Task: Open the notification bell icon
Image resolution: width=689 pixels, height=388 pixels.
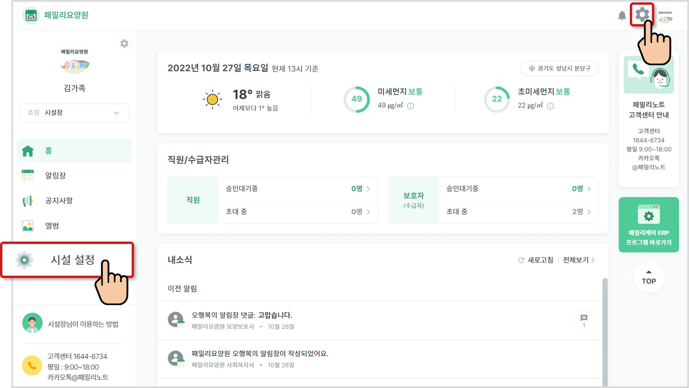Action: point(622,15)
